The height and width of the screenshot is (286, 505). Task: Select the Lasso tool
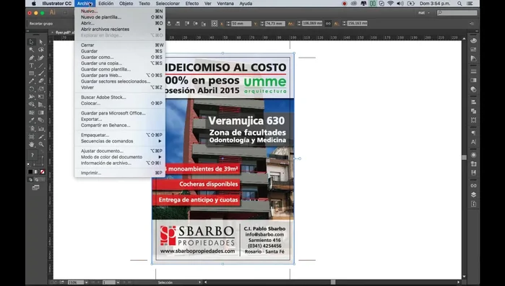[41, 50]
